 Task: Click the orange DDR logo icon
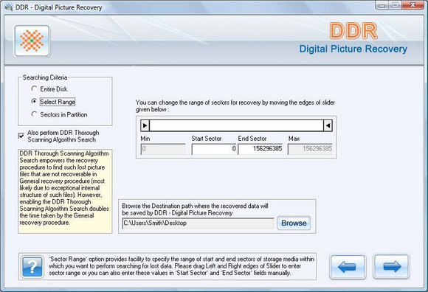32,41
